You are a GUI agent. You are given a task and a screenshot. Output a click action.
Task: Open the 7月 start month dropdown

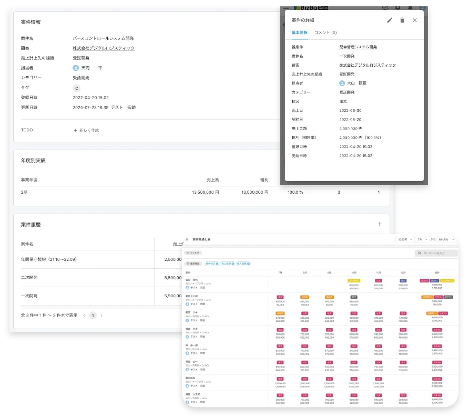pos(422,239)
